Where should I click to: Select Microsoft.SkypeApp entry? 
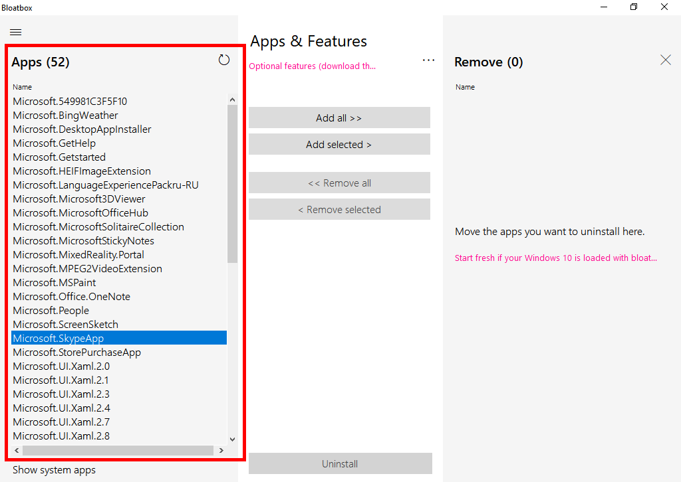pyautogui.click(x=59, y=339)
